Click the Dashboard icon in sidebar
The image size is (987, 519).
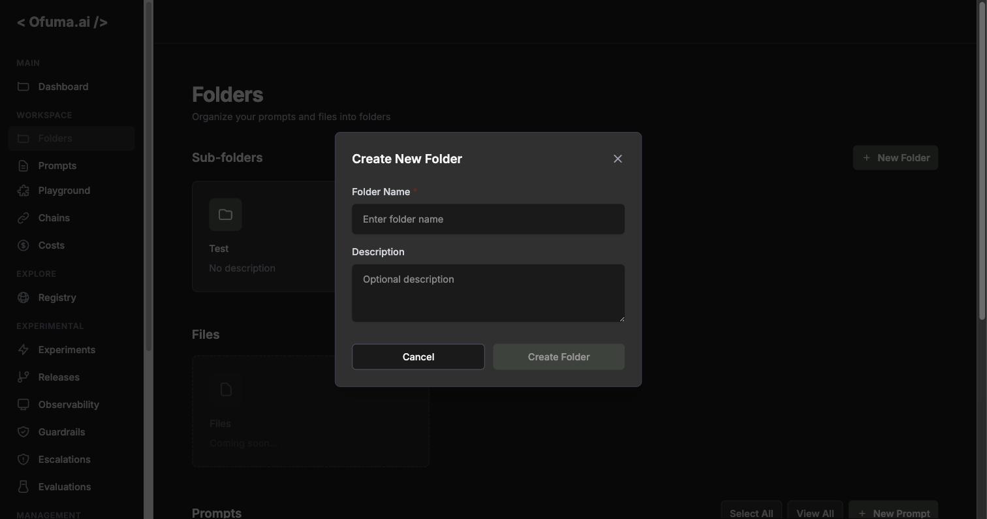[x=23, y=87]
